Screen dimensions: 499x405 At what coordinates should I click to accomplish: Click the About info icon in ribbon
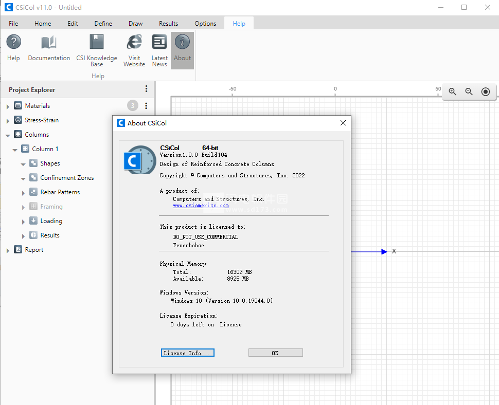[x=182, y=42]
